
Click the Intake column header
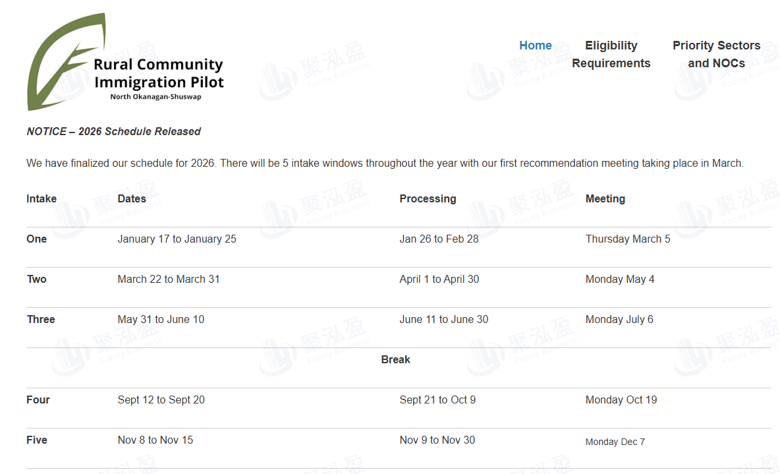click(x=42, y=198)
